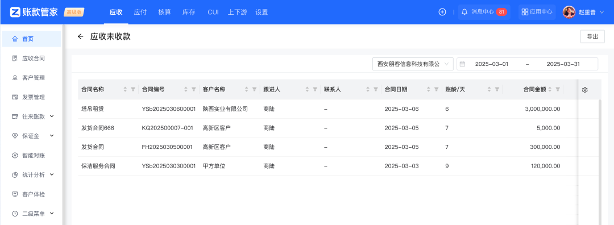Filter the 合同日期 column

tap(436, 90)
